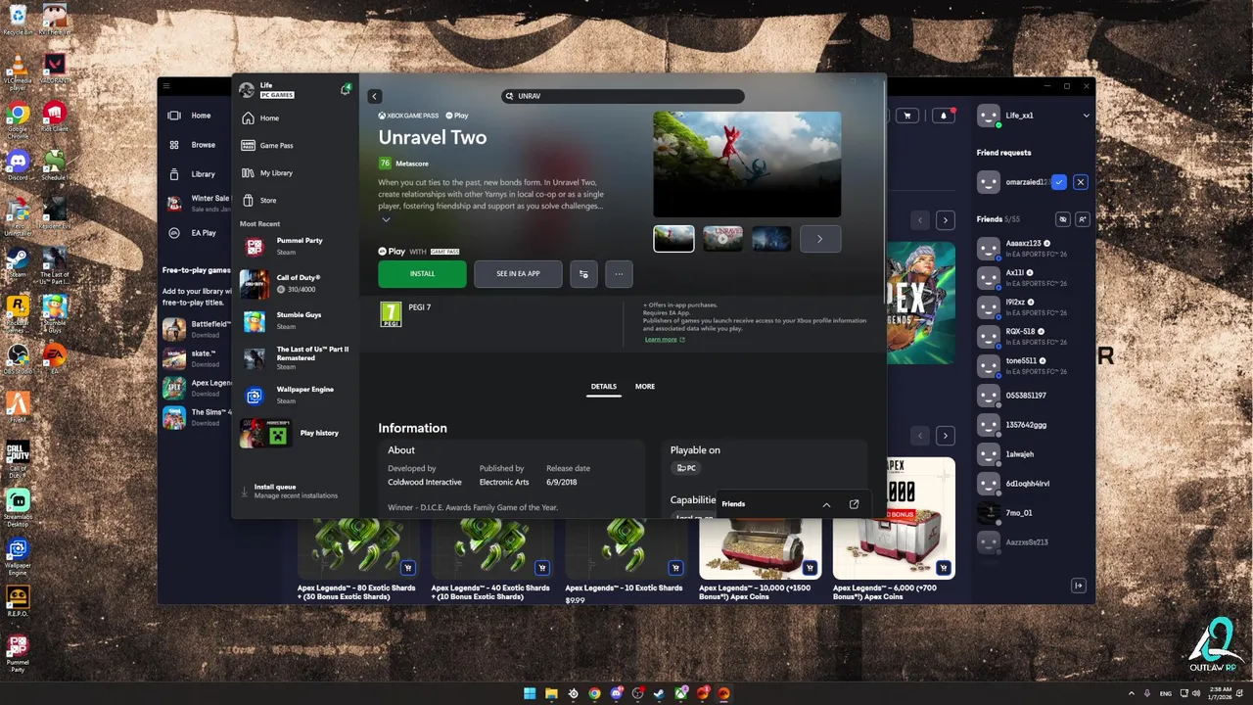Select friend 7mo_01
Image resolution: width=1253 pixels, height=705 pixels.
pyautogui.click(x=1033, y=513)
